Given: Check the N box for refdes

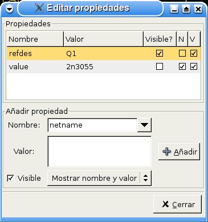Looking at the screenshot, I should coord(182,53).
